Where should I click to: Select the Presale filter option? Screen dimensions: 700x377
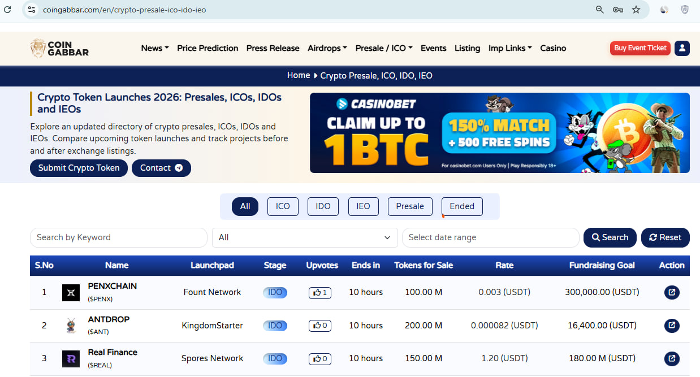[409, 206]
